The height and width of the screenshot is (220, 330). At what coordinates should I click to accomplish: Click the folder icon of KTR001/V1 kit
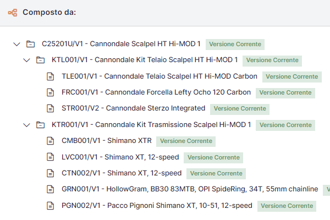point(40,125)
